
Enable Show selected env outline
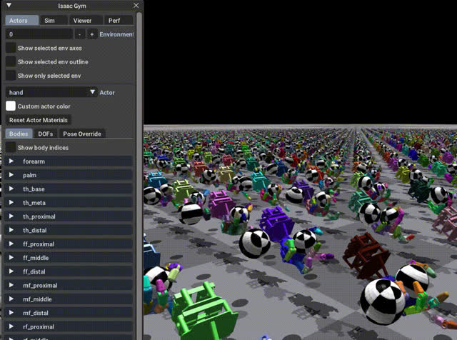point(11,61)
